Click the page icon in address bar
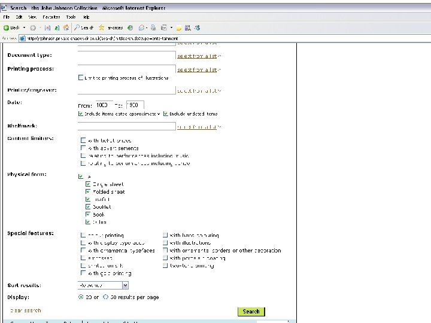Screen dimensions: 431x323 [x=23, y=38]
